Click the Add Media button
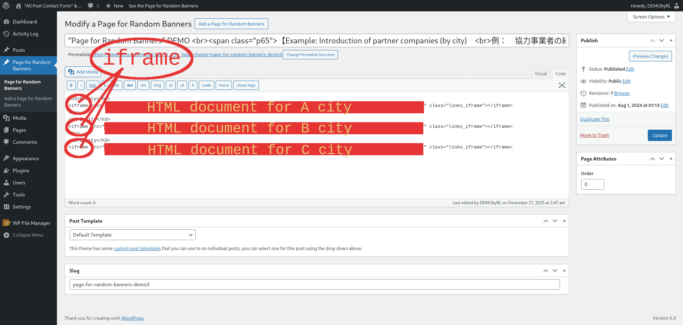Image resolution: width=683 pixels, height=325 pixels. point(83,72)
